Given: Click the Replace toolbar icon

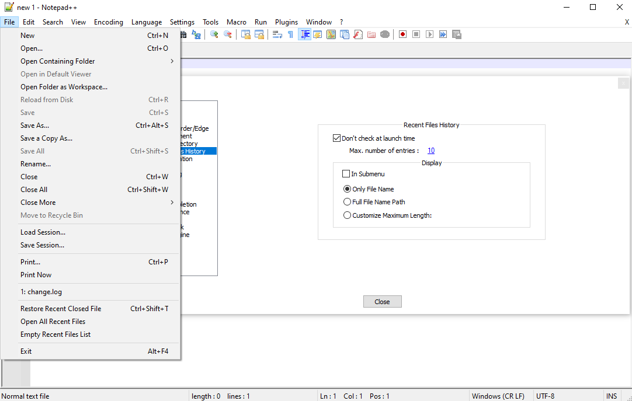Looking at the screenshot, I should [x=196, y=34].
